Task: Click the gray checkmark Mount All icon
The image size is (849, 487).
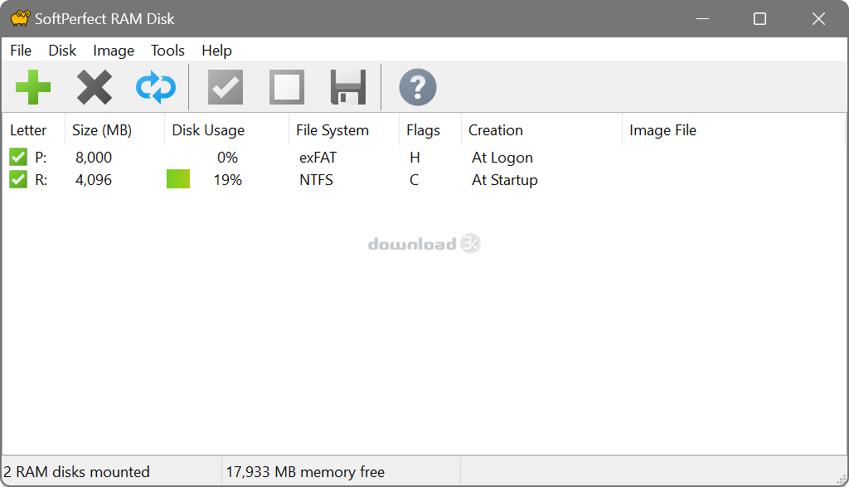Action: [226, 86]
